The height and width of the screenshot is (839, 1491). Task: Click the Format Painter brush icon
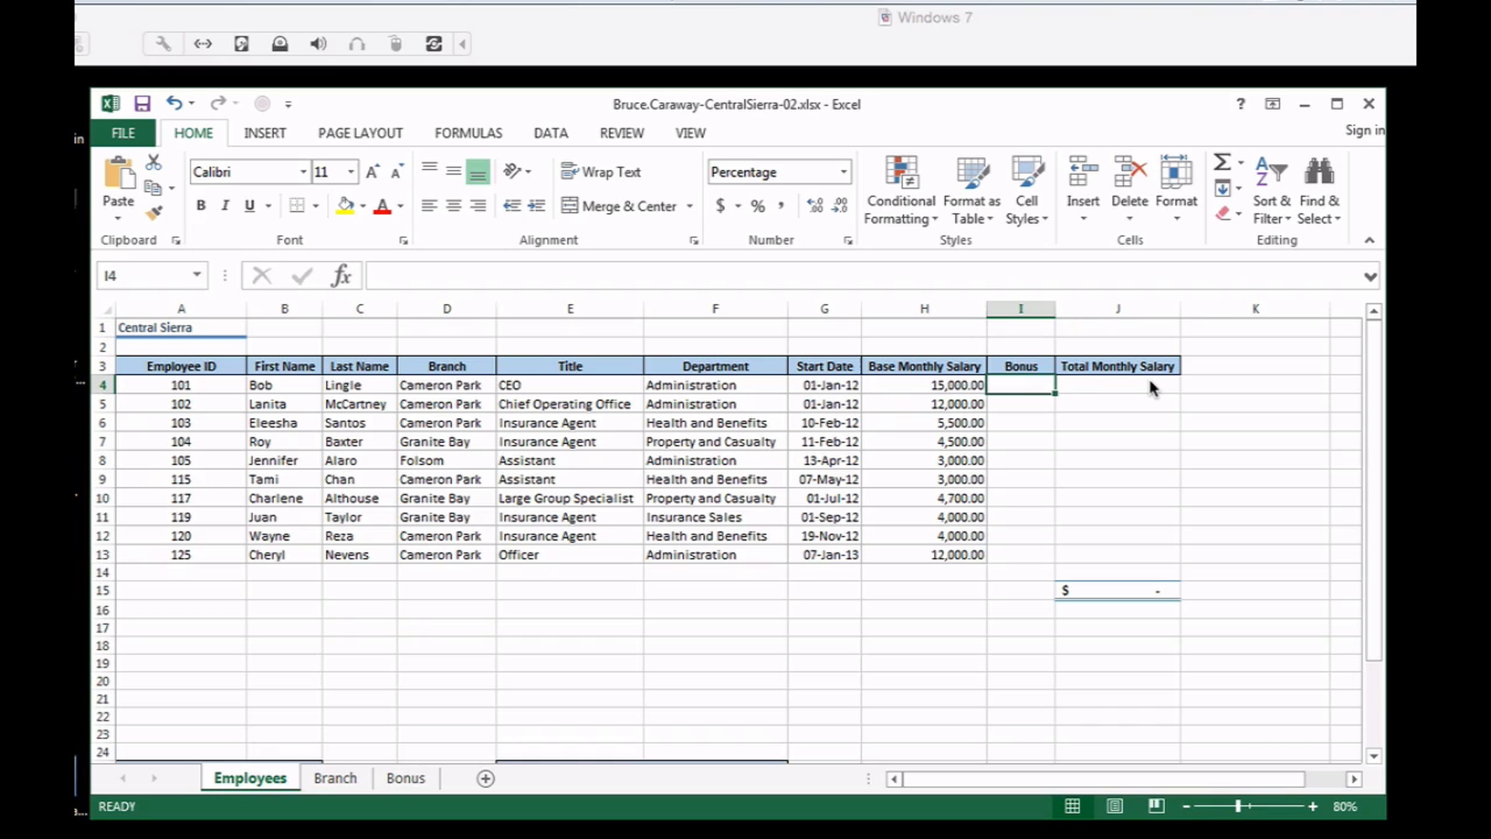(x=153, y=213)
